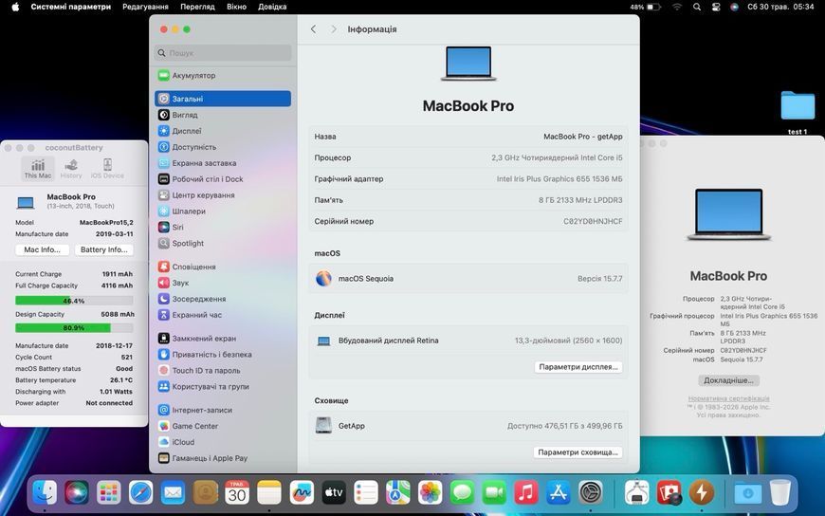This screenshot has height=516, width=825.
Task: Click the GetApp storage disk row
Action: 468,426
